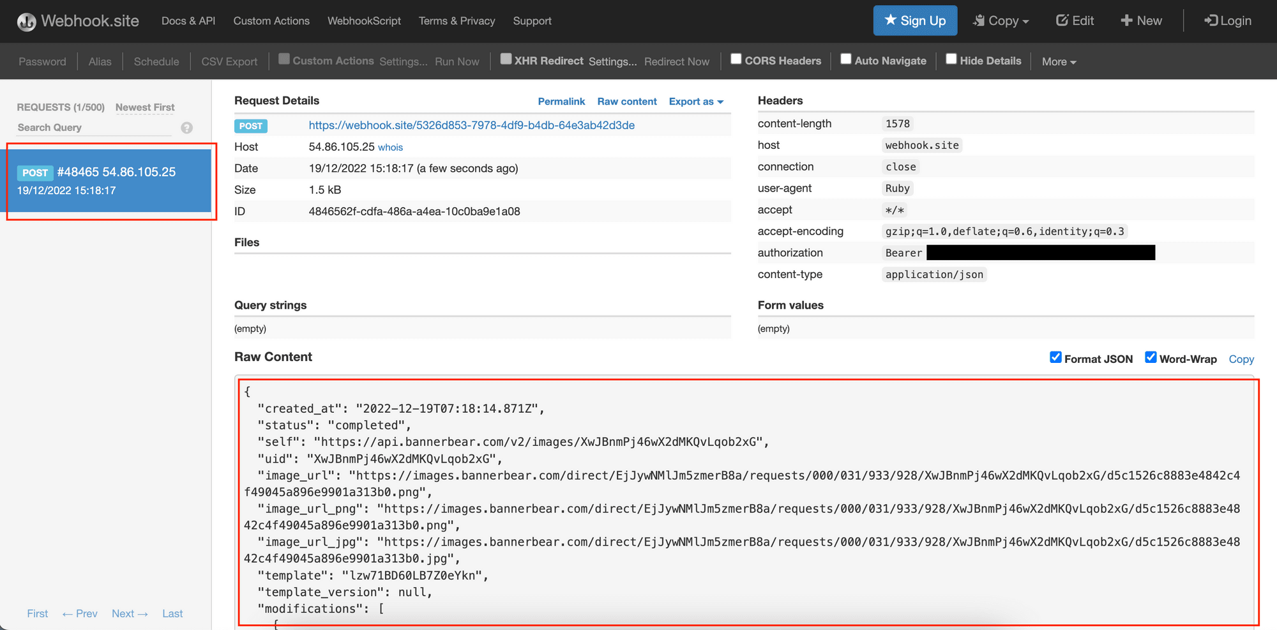This screenshot has height=630, width=1277.
Task: Open the More dropdown menu
Action: click(1059, 62)
